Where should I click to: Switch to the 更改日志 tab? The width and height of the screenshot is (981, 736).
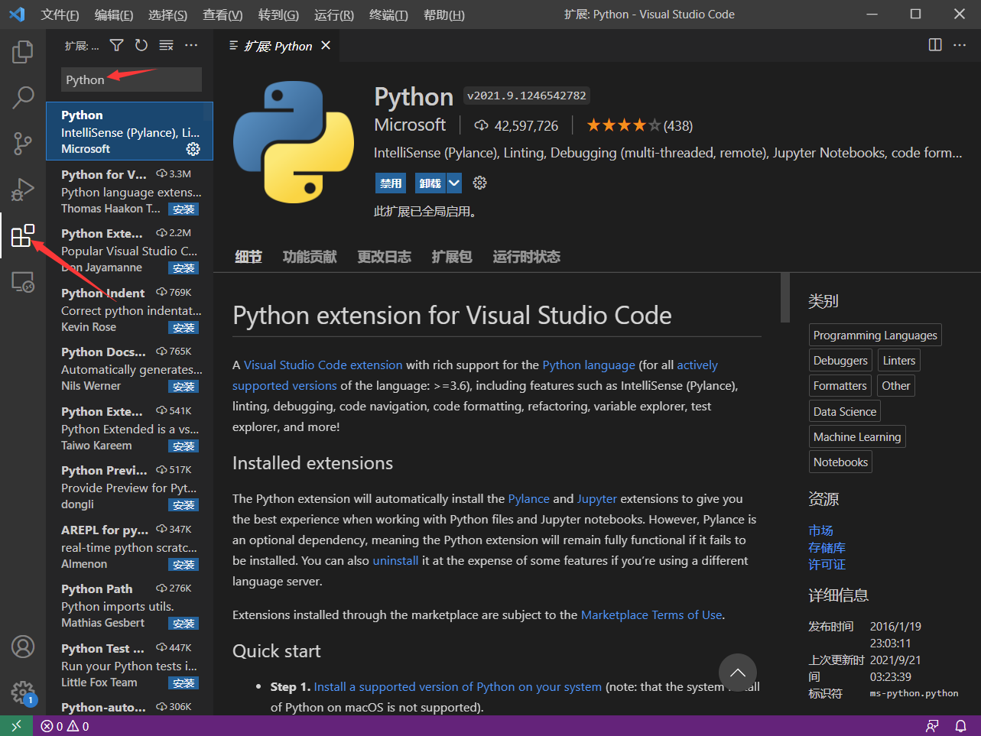point(384,257)
